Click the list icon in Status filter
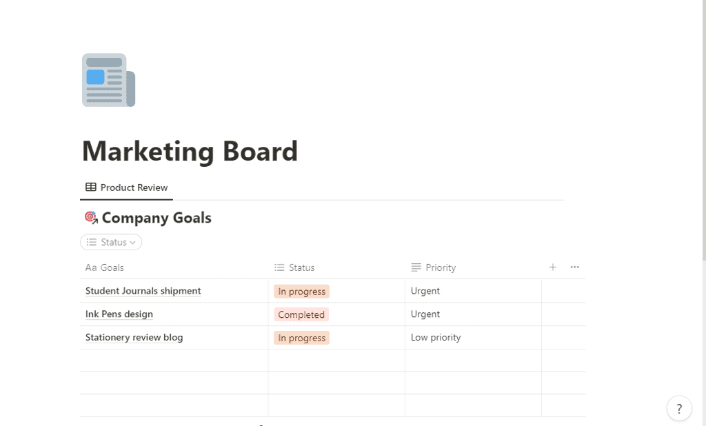The image size is (706, 426). (x=92, y=242)
